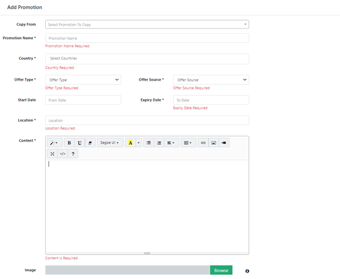The image size is (340, 279).
Task: Click the Location input field
Action: tap(147, 120)
